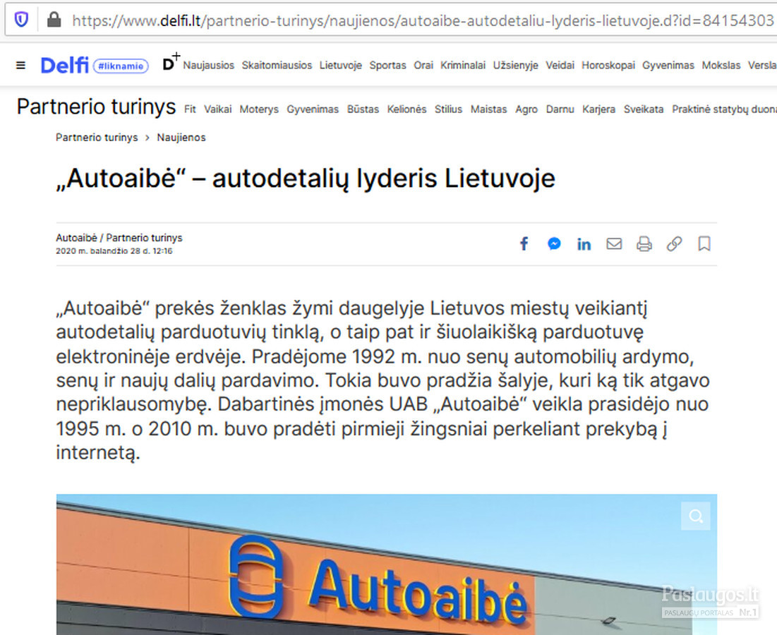The height and width of the screenshot is (635, 777).
Task: Select the Būstas subcategory
Action: pos(363,109)
